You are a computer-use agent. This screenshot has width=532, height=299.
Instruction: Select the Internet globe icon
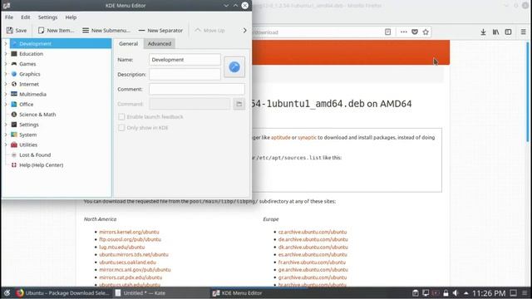(x=14, y=84)
